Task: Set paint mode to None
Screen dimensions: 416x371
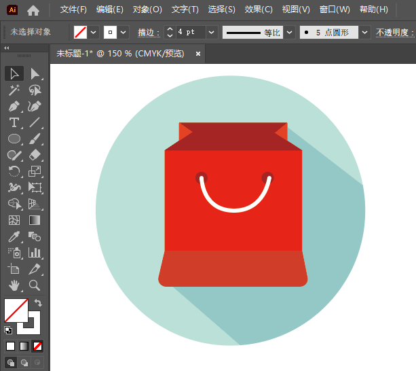Action: (37, 347)
